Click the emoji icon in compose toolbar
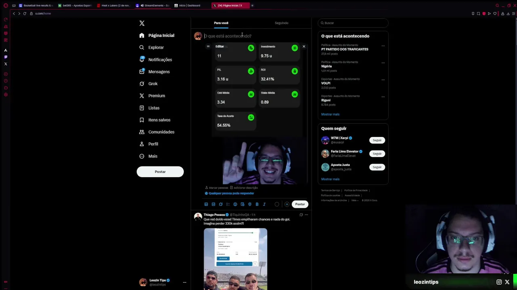 tap(235, 204)
